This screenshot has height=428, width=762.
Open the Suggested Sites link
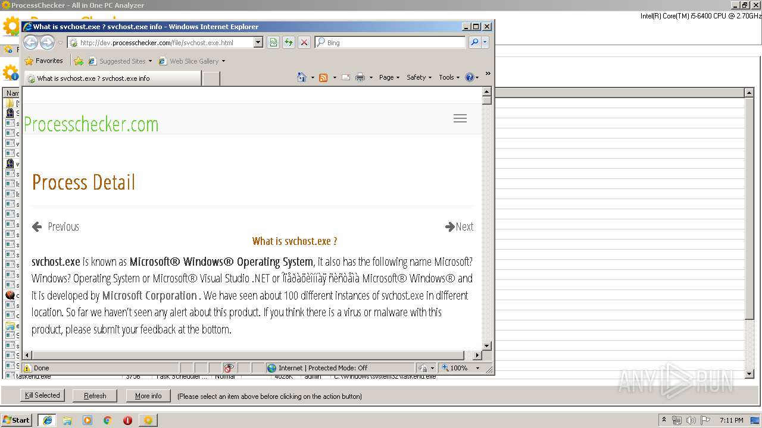120,61
